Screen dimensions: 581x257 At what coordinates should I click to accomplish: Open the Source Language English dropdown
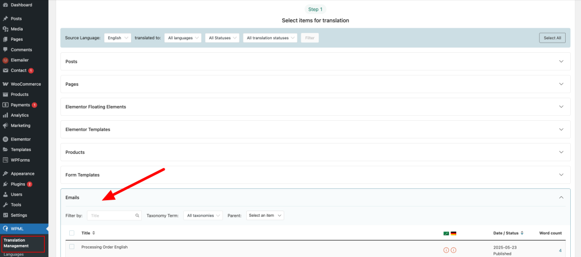click(117, 38)
